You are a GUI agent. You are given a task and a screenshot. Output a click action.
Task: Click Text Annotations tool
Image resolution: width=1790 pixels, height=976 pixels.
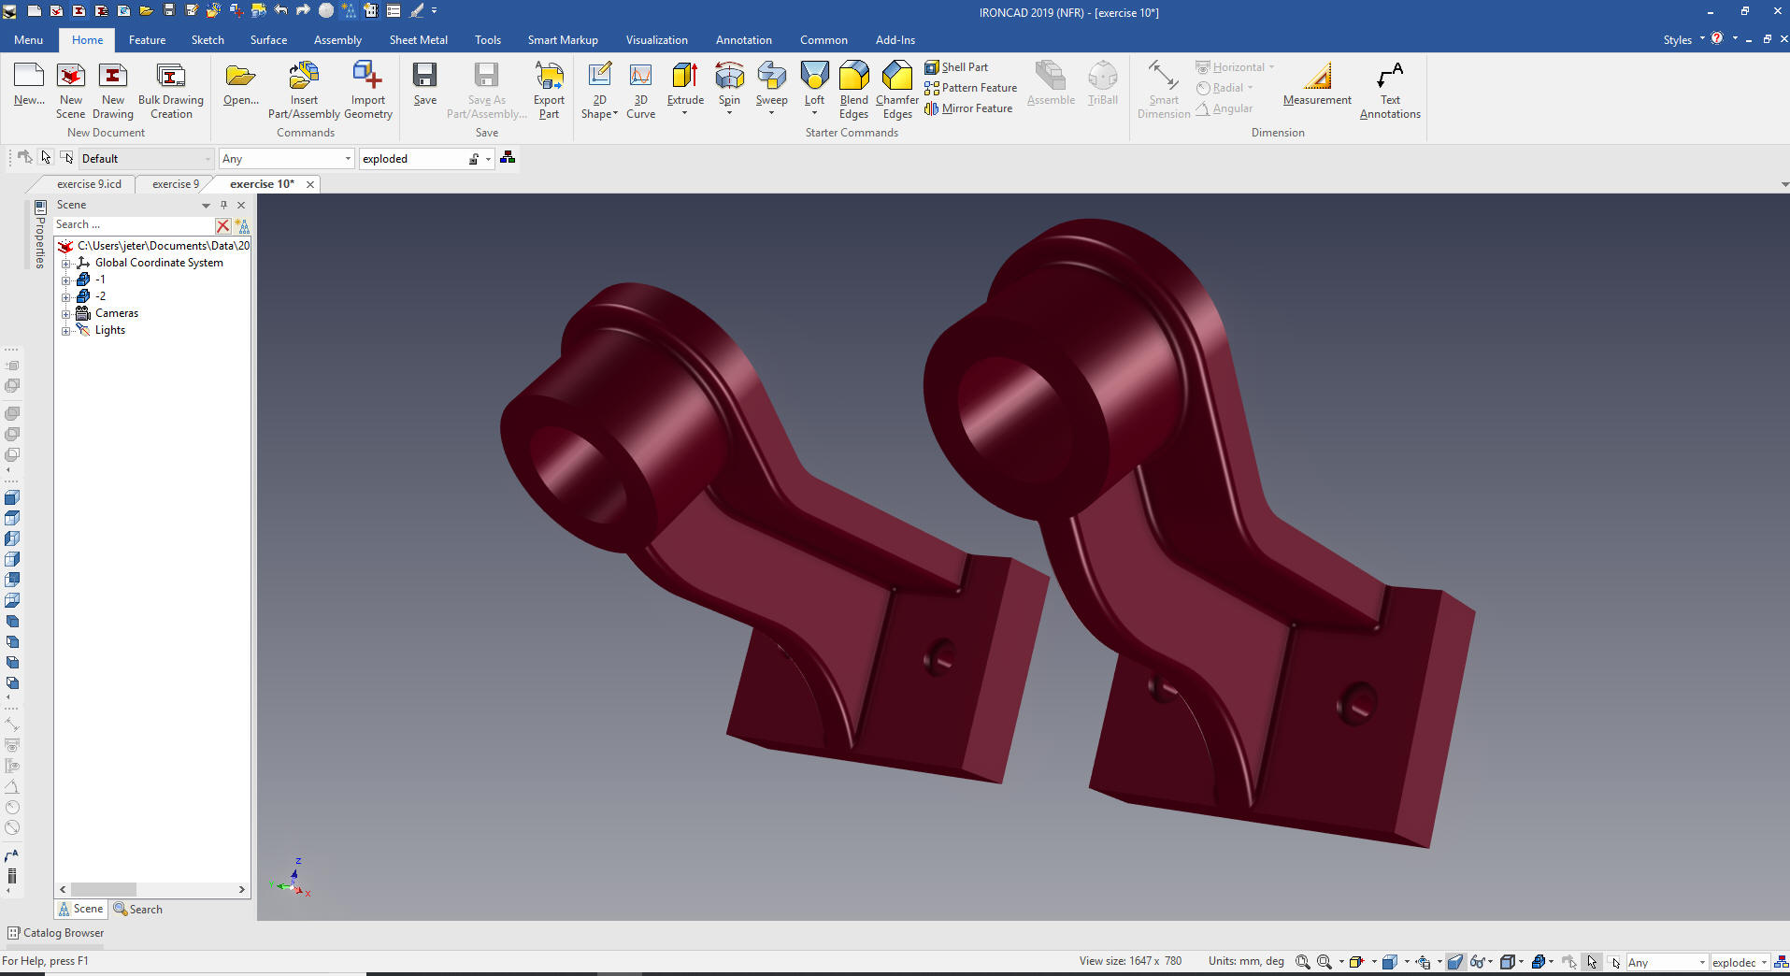1390,90
